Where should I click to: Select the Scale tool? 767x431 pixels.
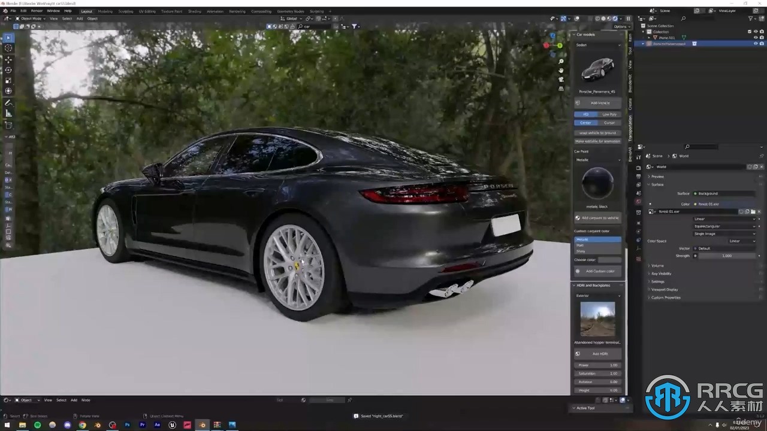point(8,80)
